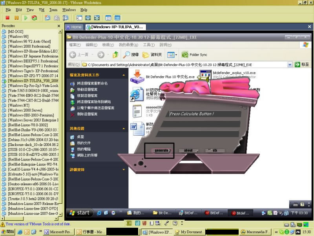Click the keygen about button
Viewport: 314px width, 236px height.
188,150
